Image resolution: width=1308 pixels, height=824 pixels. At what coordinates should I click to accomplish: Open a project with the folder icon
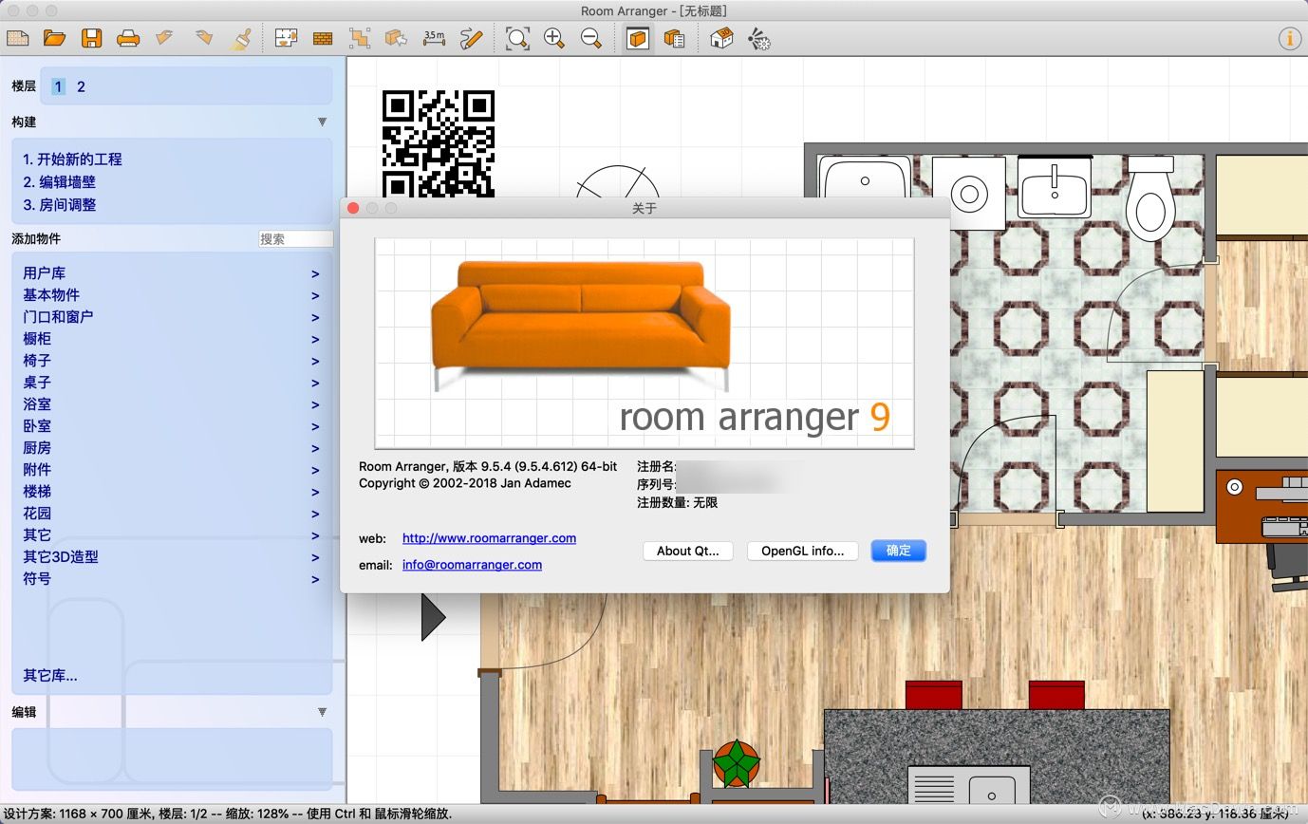(x=54, y=39)
